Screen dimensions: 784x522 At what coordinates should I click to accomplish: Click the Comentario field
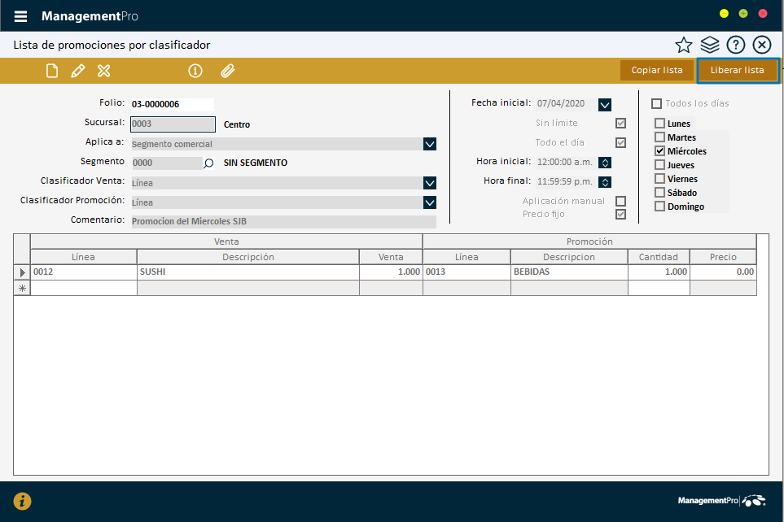point(283,222)
